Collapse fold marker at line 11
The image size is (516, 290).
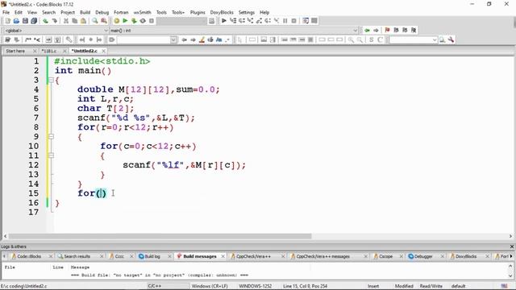coord(51,155)
